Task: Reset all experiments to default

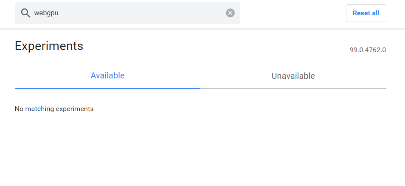Action: [366, 13]
